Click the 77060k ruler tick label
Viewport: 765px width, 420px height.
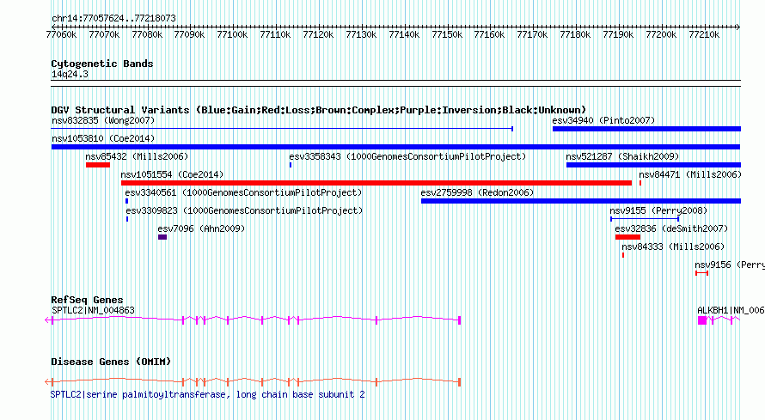coord(61,34)
